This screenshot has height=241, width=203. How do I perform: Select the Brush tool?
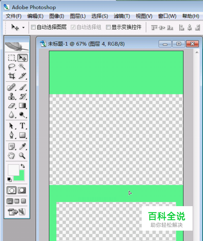pos(22,87)
